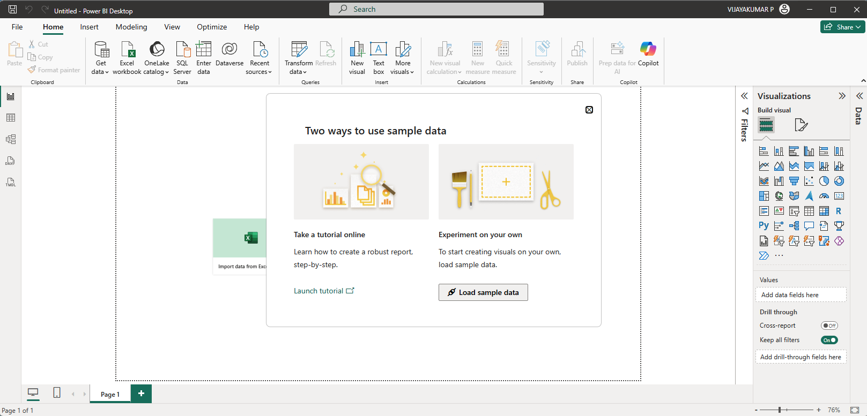Select the Python visual icon
The height and width of the screenshot is (416, 867).
764,226
